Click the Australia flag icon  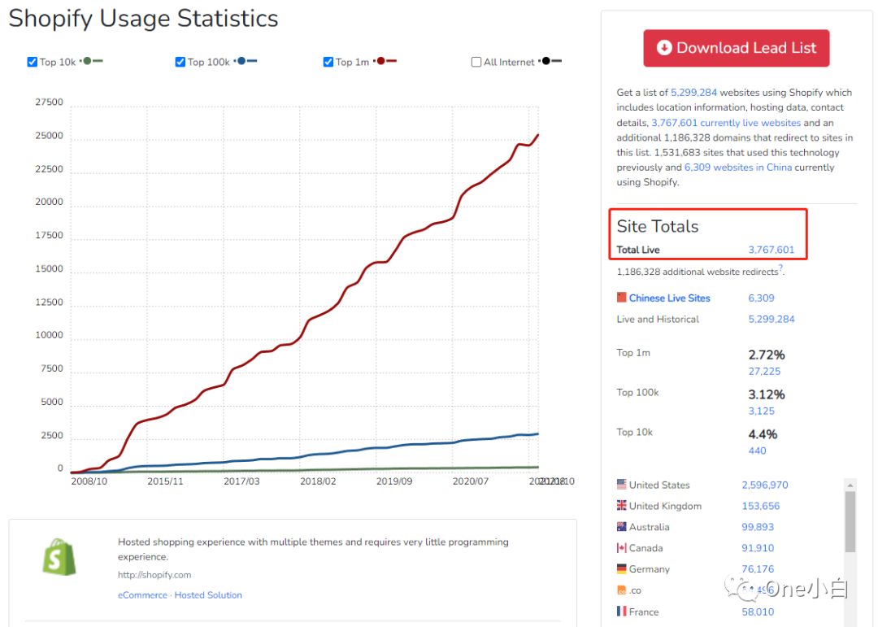[x=622, y=527]
